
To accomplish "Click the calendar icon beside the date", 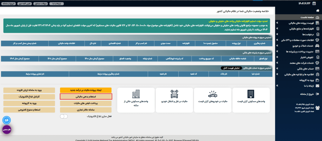I will pyautogui.click(x=318, y=3).
